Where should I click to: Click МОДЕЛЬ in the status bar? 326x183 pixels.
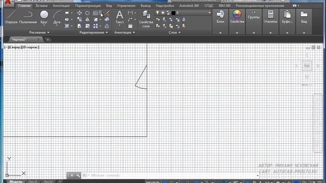click(x=153, y=182)
